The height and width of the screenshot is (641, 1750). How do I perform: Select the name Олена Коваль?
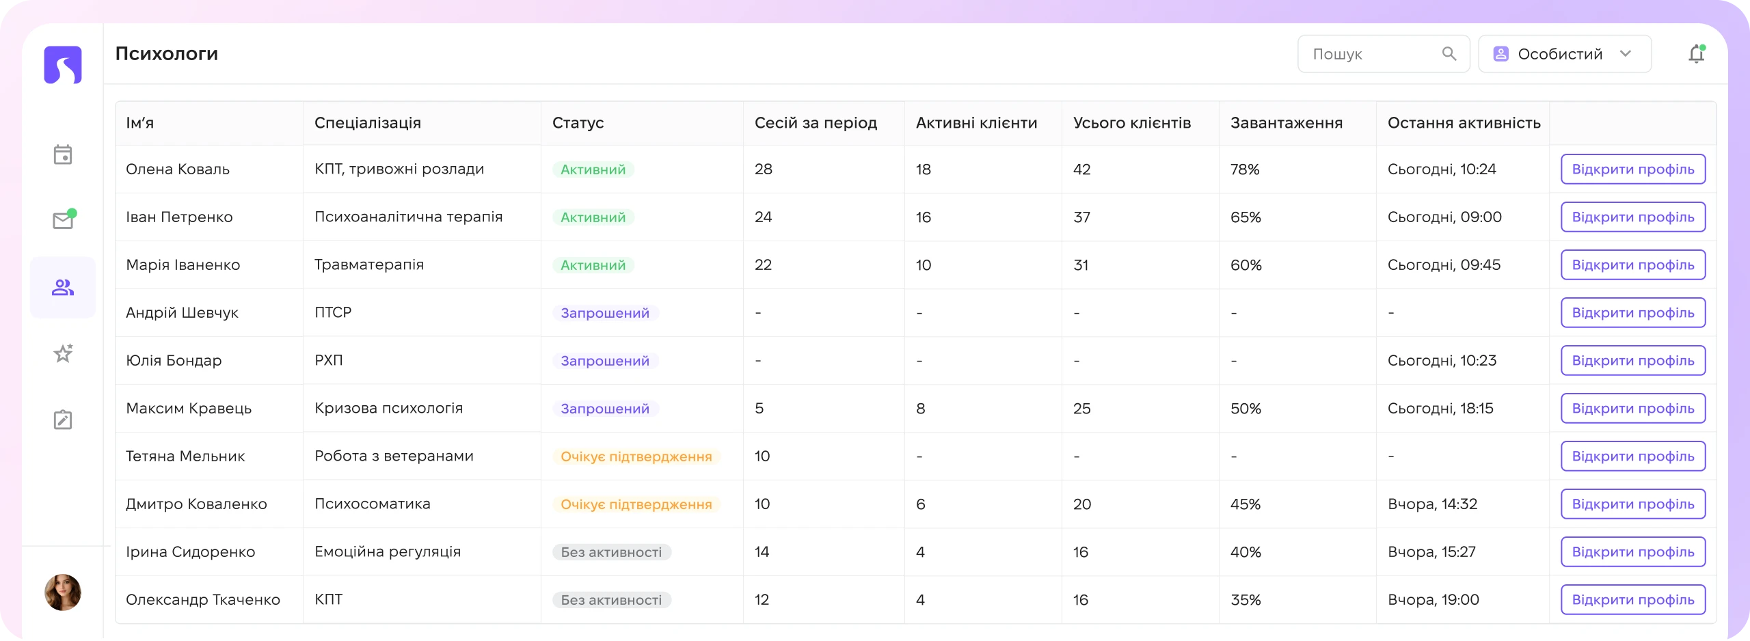[x=178, y=169]
